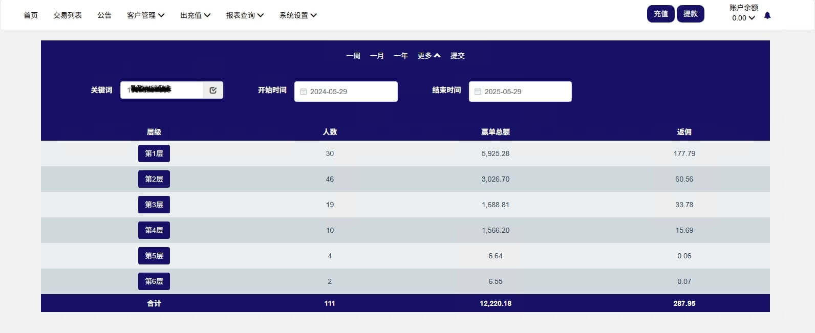Click the 提款 withdraw button
The width and height of the screenshot is (815, 333).
click(x=691, y=14)
